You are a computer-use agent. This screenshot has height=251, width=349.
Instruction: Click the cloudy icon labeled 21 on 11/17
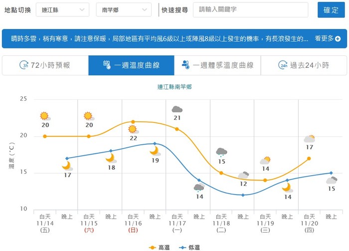[177, 109]
